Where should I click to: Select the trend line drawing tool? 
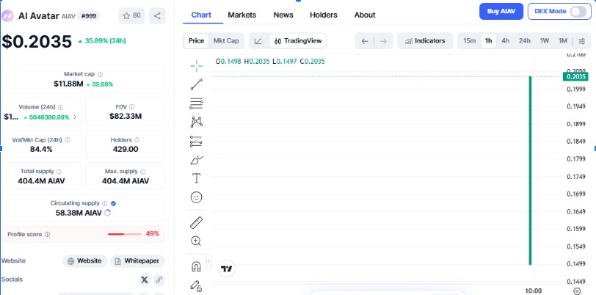pos(196,84)
